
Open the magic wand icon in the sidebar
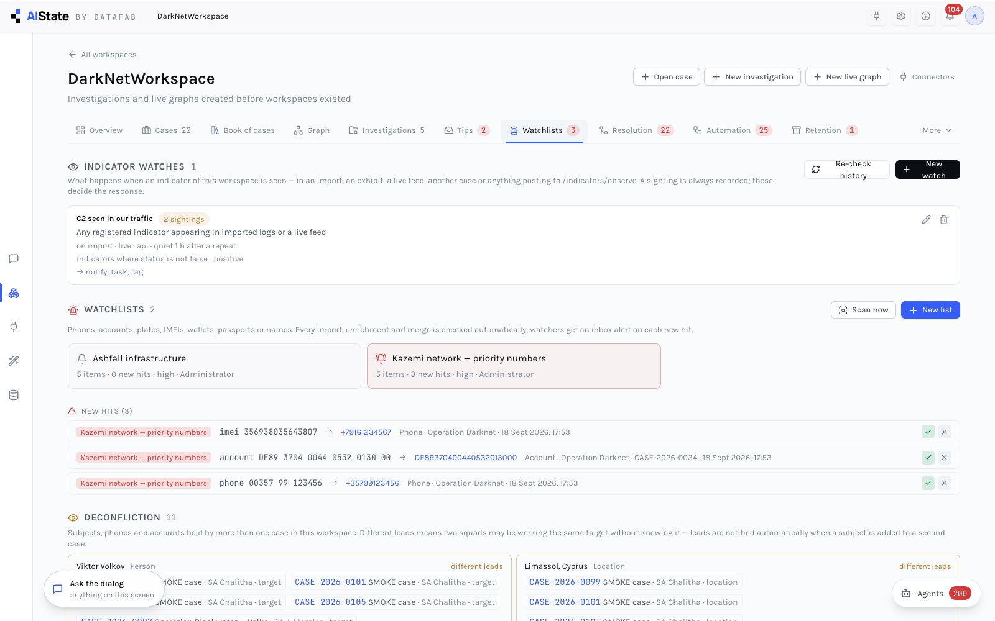click(14, 361)
